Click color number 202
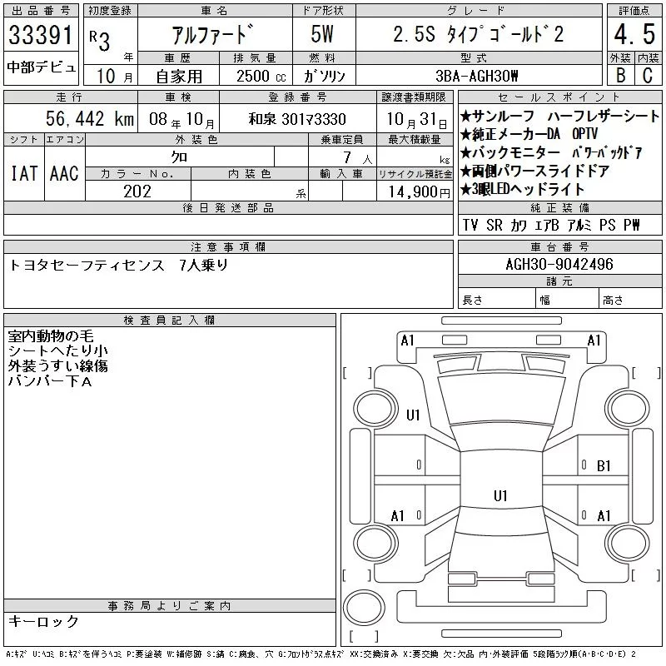Screen dimensions: 666x666 137,191
